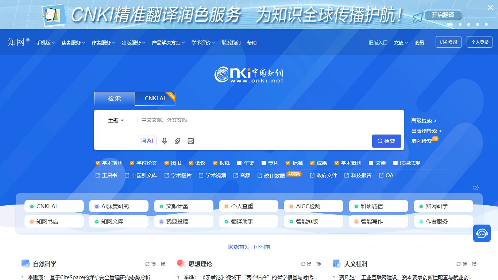The height and width of the screenshot is (280, 498).
Task: Click the 问AI icon button
Action: pyautogui.click(x=147, y=141)
